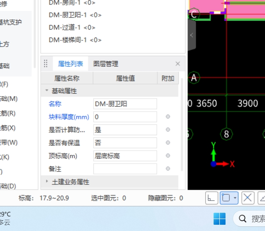This screenshot has height=231, width=265.
Task: Collapse the 基础属性 group
Action: (x=47, y=90)
